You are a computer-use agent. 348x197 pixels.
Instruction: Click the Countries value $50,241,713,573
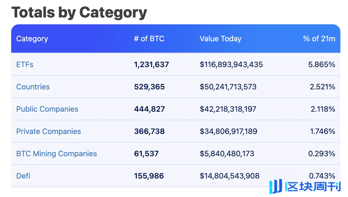(x=228, y=87)
